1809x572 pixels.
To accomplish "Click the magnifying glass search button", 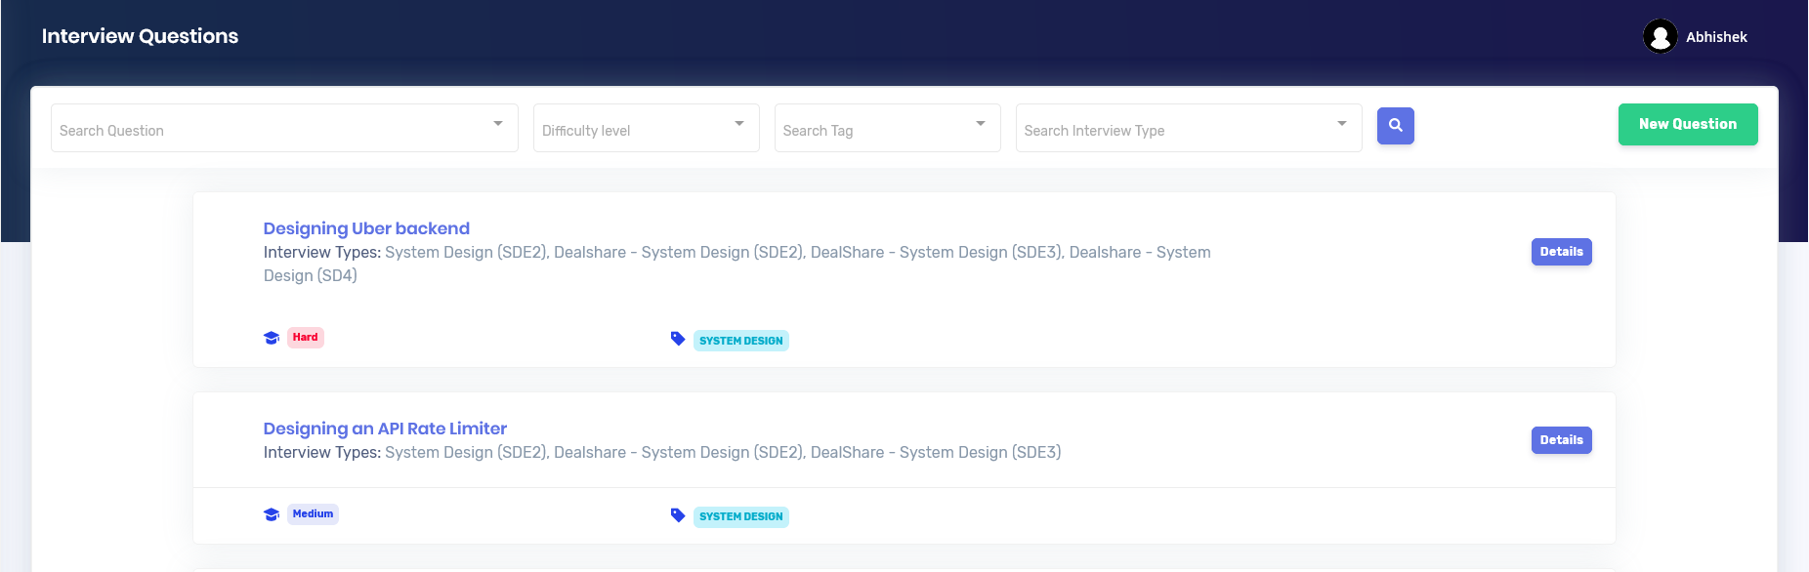I will [1395, 126].
